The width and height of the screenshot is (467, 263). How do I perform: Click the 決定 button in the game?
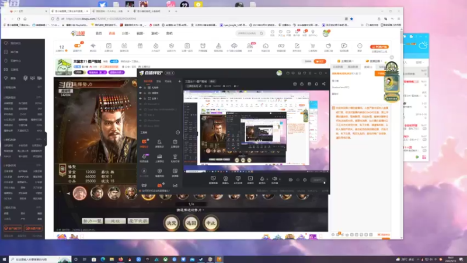click(x=171, y=223)
